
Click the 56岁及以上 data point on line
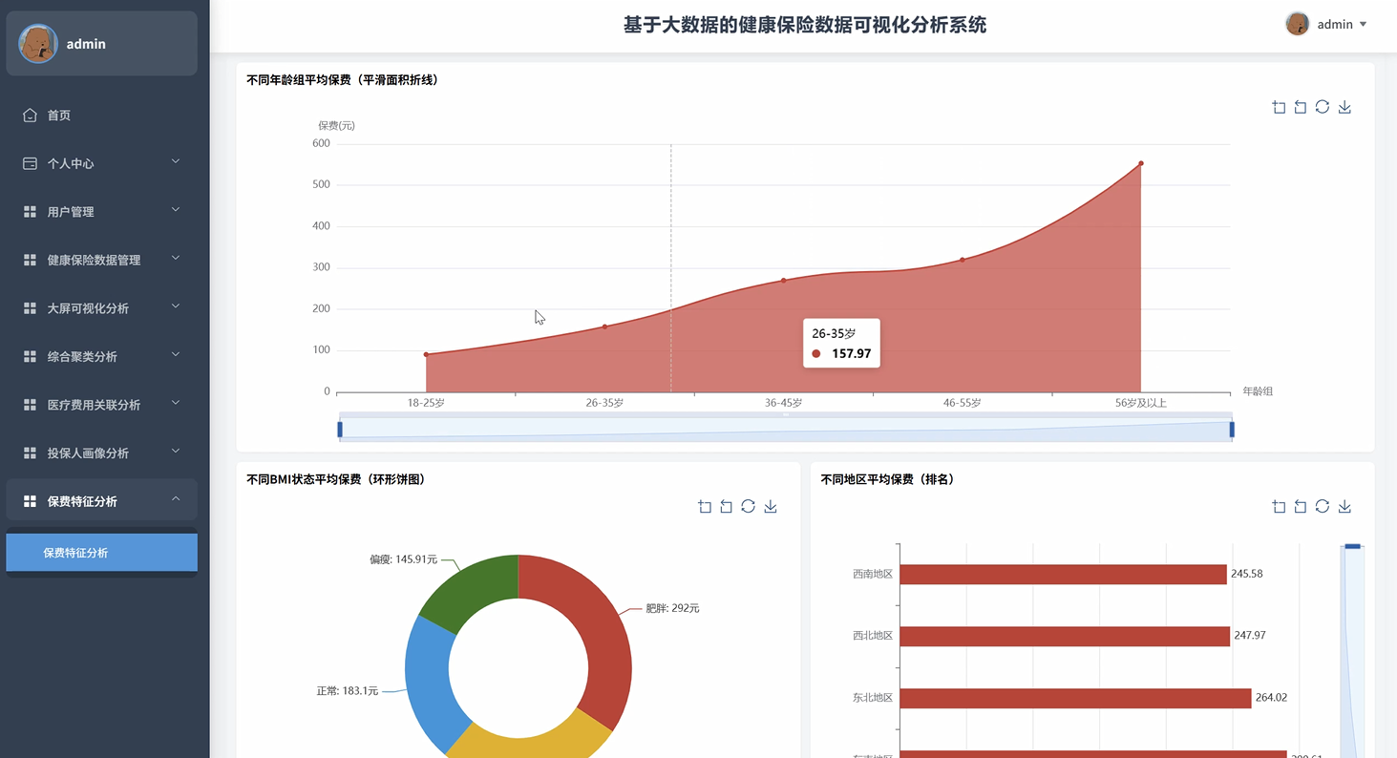pyautogui.click(x=1140, y=163)
